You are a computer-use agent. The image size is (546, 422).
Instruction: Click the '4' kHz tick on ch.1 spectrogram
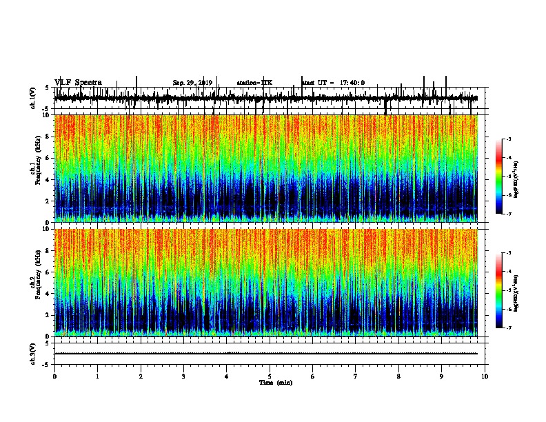tap(48, 180)
